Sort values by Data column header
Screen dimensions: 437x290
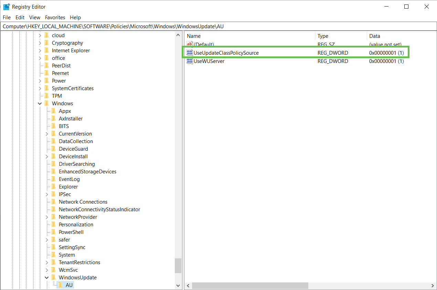(x=402, y=36)
